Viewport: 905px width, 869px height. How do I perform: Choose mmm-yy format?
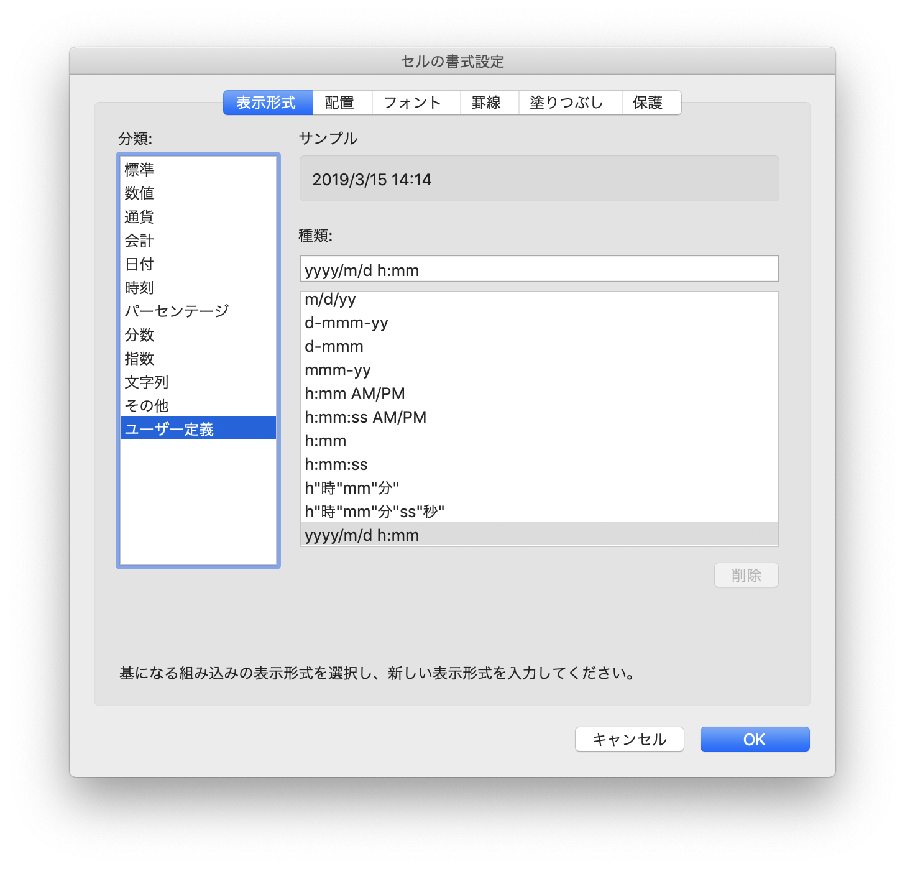(x=539, y=370)
